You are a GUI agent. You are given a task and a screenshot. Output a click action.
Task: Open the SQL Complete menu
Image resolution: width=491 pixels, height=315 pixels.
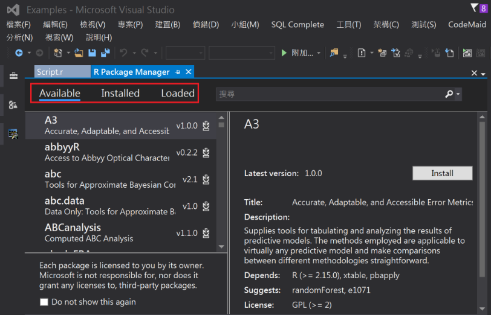pos(298,25)
